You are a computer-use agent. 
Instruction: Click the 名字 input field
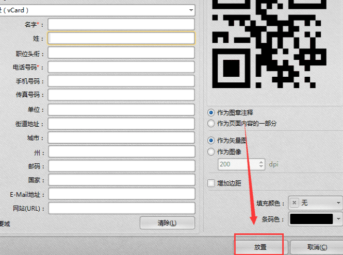click(121, 24)
